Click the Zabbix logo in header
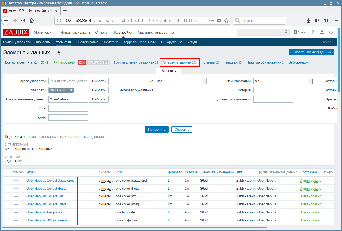Image resolution: width=342 pixels, height=231 pixels. [16, 32]
